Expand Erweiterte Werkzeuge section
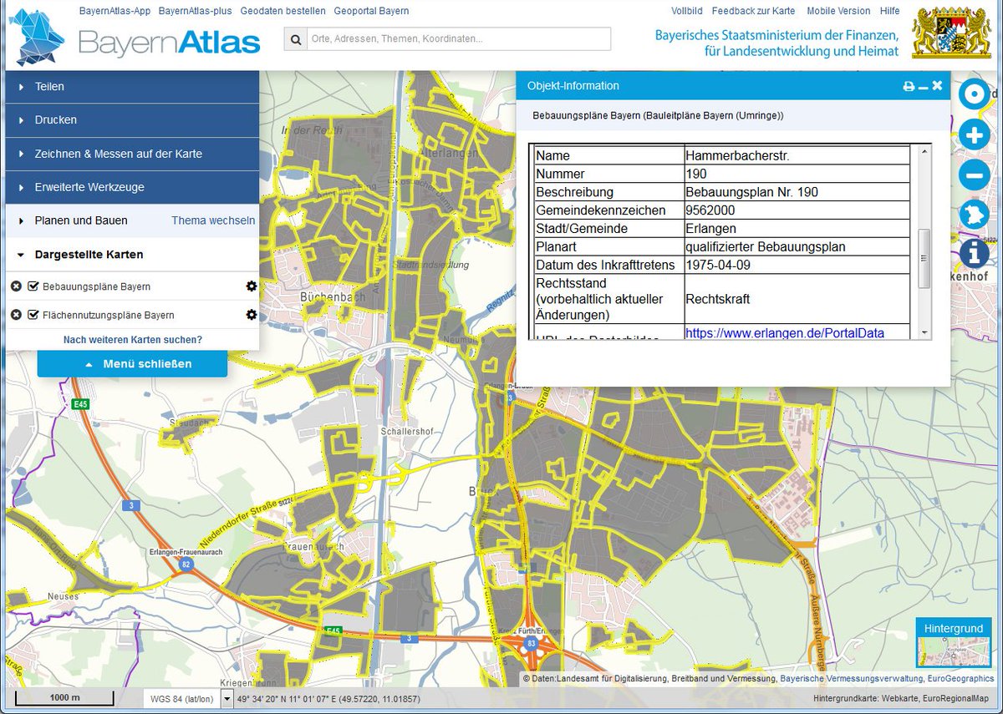Image resolution: width=1003 pixels, height=714 pixels. (x=132, y=187)
